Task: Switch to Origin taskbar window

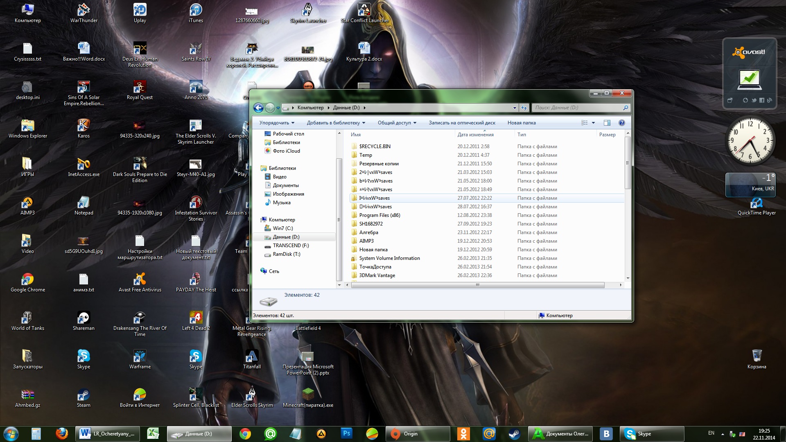Action: click(417, 433)
